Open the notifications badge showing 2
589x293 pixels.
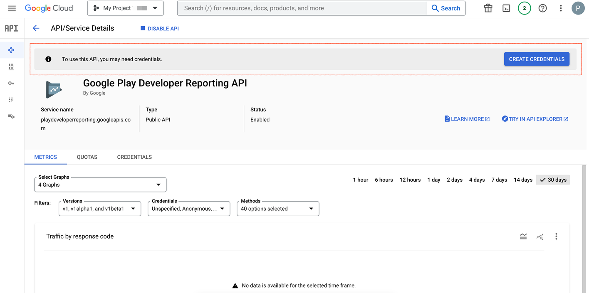tap(524, 8)
